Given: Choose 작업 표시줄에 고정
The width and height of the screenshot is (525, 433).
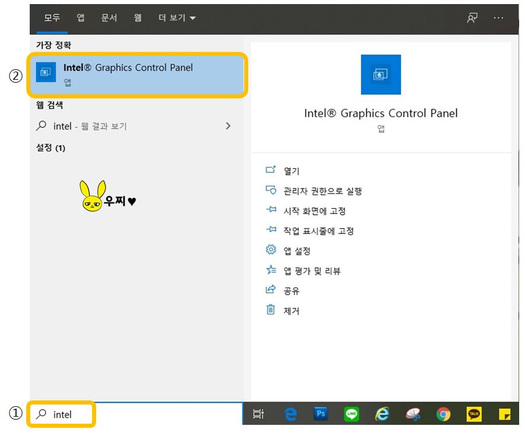Looking at the screenshot, I should pos(319,231).
